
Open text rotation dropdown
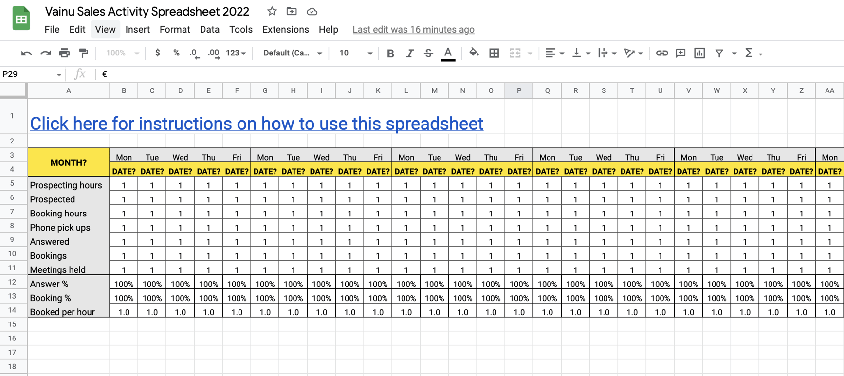(x=634, y=53)
